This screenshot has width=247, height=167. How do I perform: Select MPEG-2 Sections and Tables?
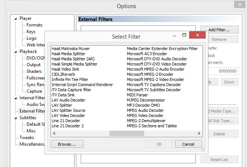click(x=152, y=126)
